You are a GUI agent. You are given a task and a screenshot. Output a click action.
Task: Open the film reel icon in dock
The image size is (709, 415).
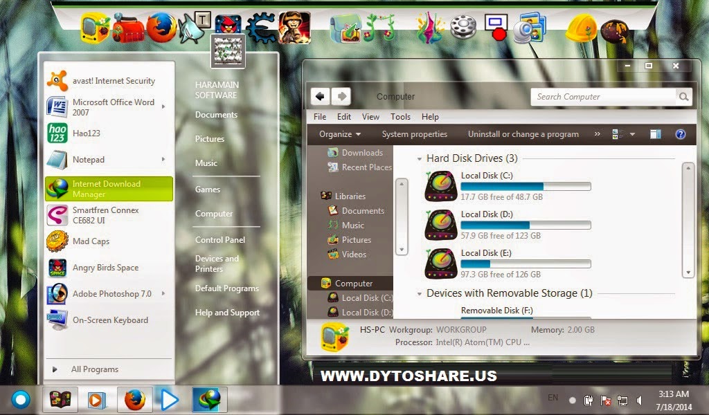(x=463, y=27)
